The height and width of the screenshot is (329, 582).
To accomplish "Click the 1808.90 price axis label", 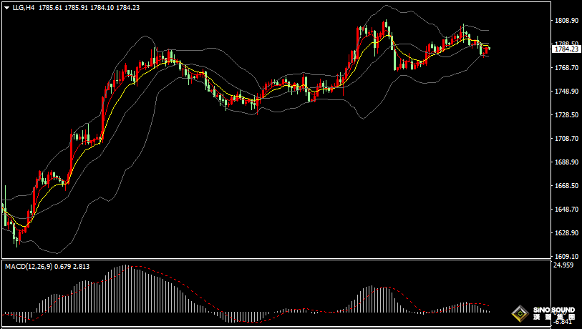I will [567, 21].
